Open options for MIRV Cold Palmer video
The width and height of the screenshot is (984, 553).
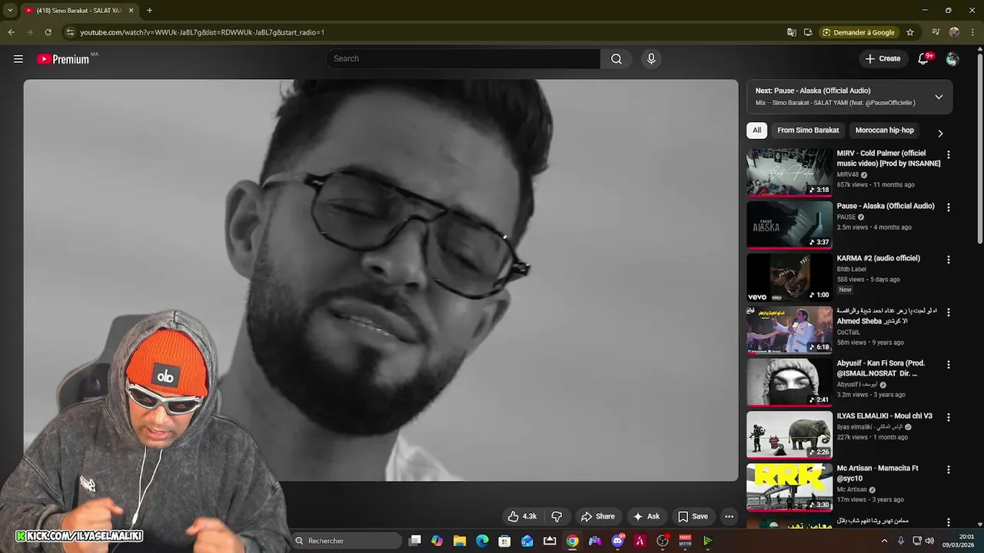(x=949, y=154)
